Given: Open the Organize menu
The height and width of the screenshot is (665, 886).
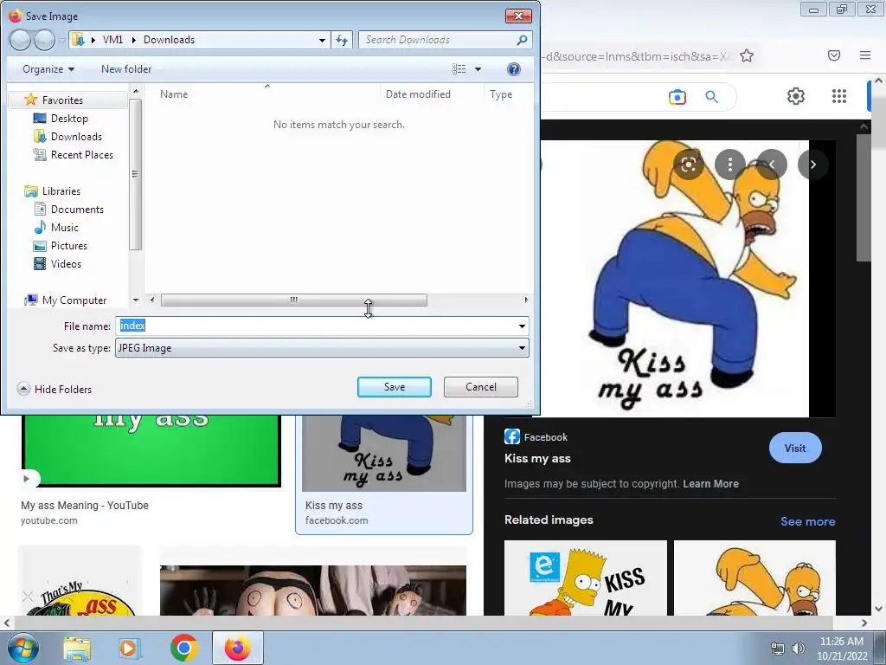Looking at the screenshot, I should coord(48,69).
